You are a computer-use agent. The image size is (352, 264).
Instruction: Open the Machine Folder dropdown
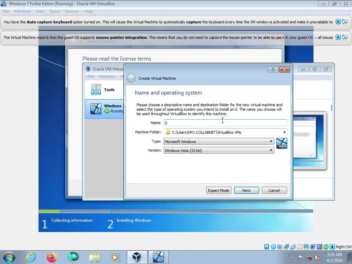284,132
